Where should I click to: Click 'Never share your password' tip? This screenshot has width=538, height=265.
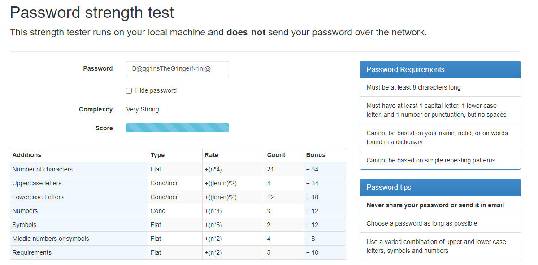point(435,205)
